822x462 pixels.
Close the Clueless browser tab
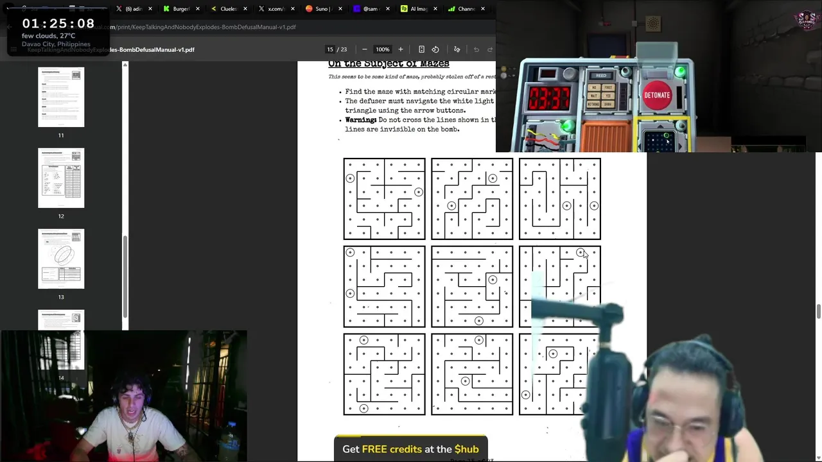245,9
